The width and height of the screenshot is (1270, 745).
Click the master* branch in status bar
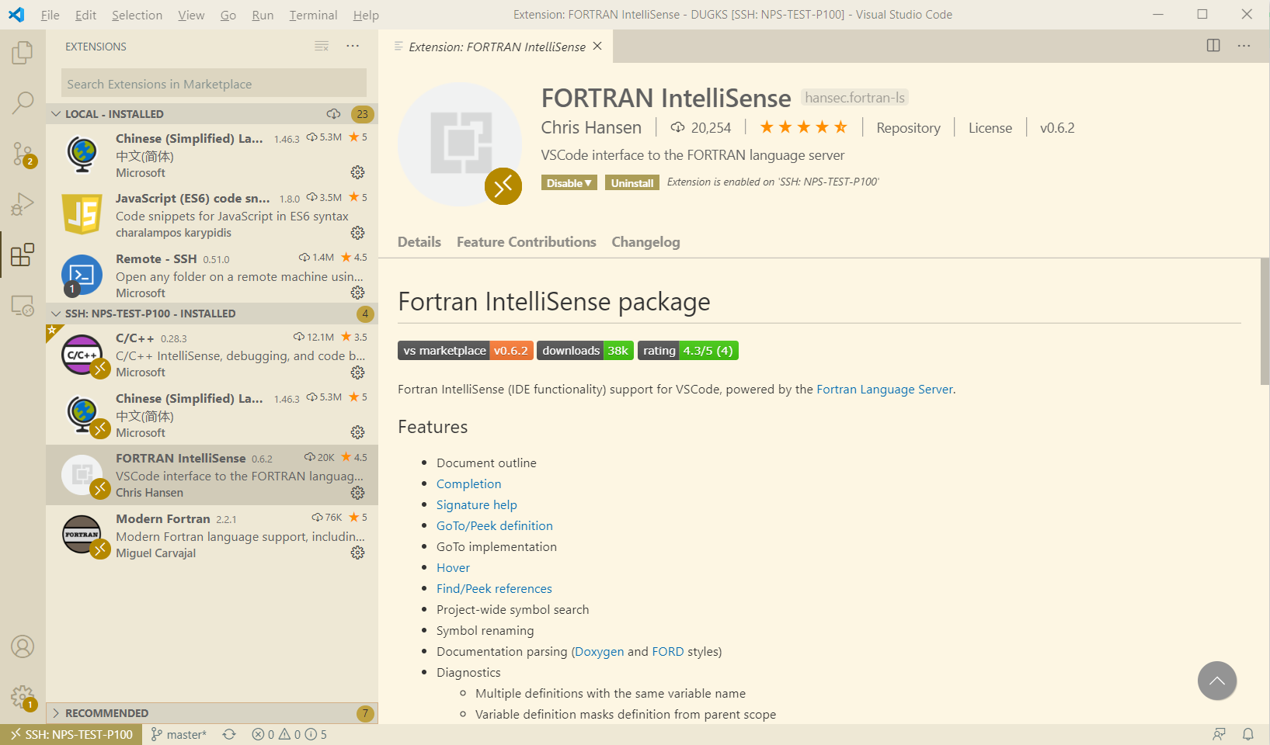pos(179,734)
